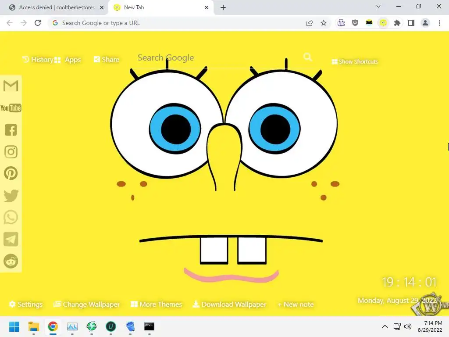Click Change Wallpaper
The width and height of the screenshot is (449, 337).
pos(87,305)
